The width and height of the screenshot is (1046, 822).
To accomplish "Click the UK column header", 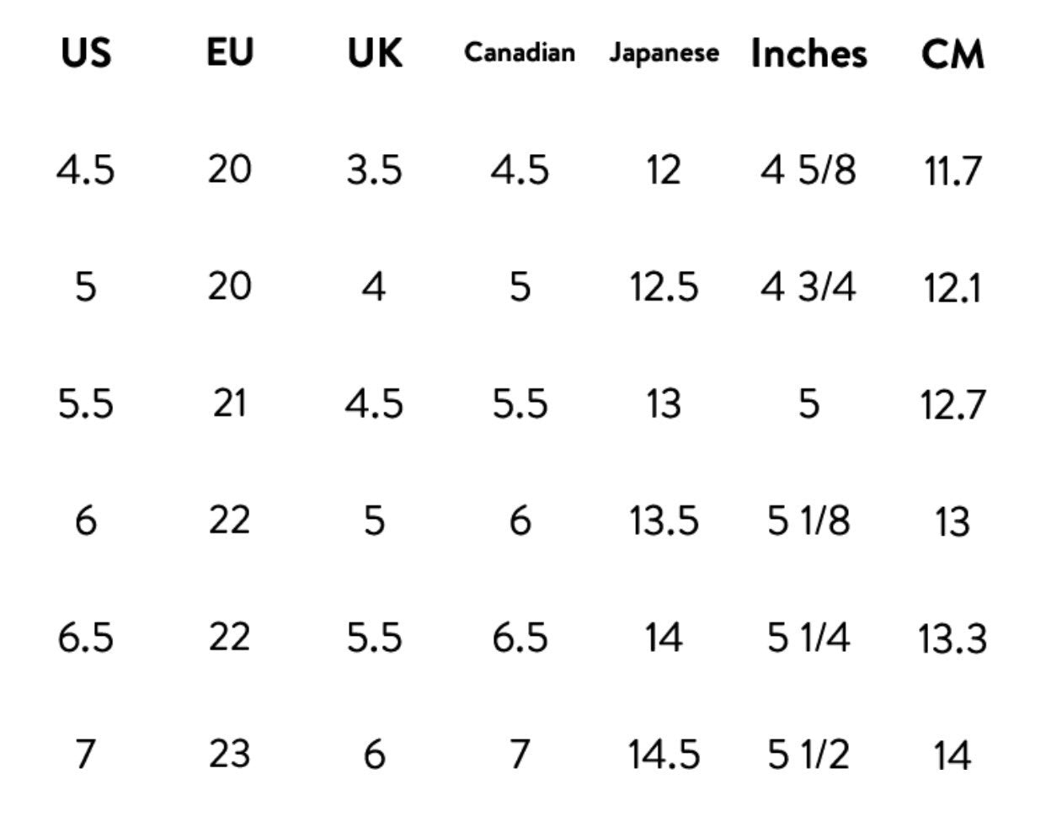I will (x=375, y=53).
